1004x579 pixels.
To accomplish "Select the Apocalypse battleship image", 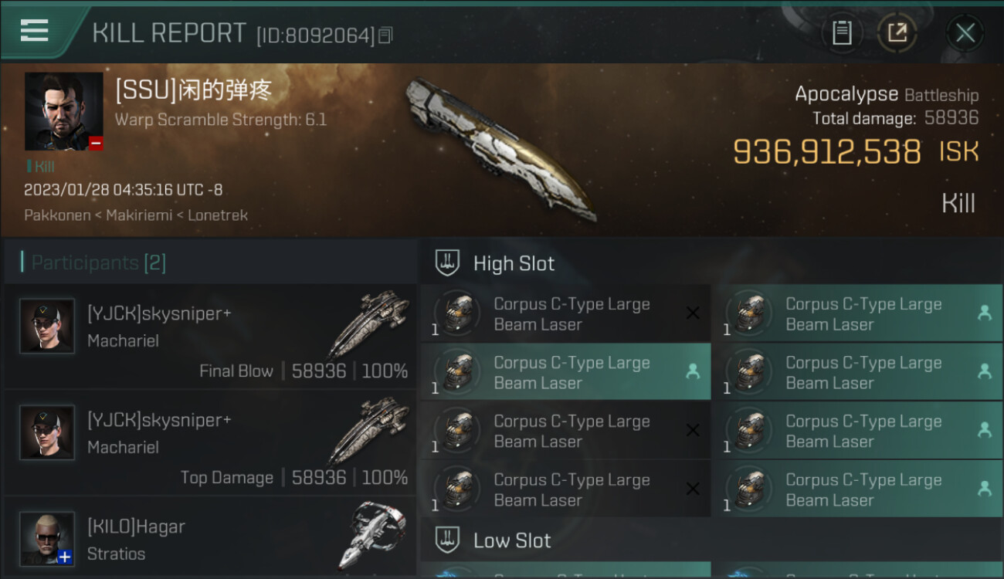I will pyautogui.click(x=502, y=148).
